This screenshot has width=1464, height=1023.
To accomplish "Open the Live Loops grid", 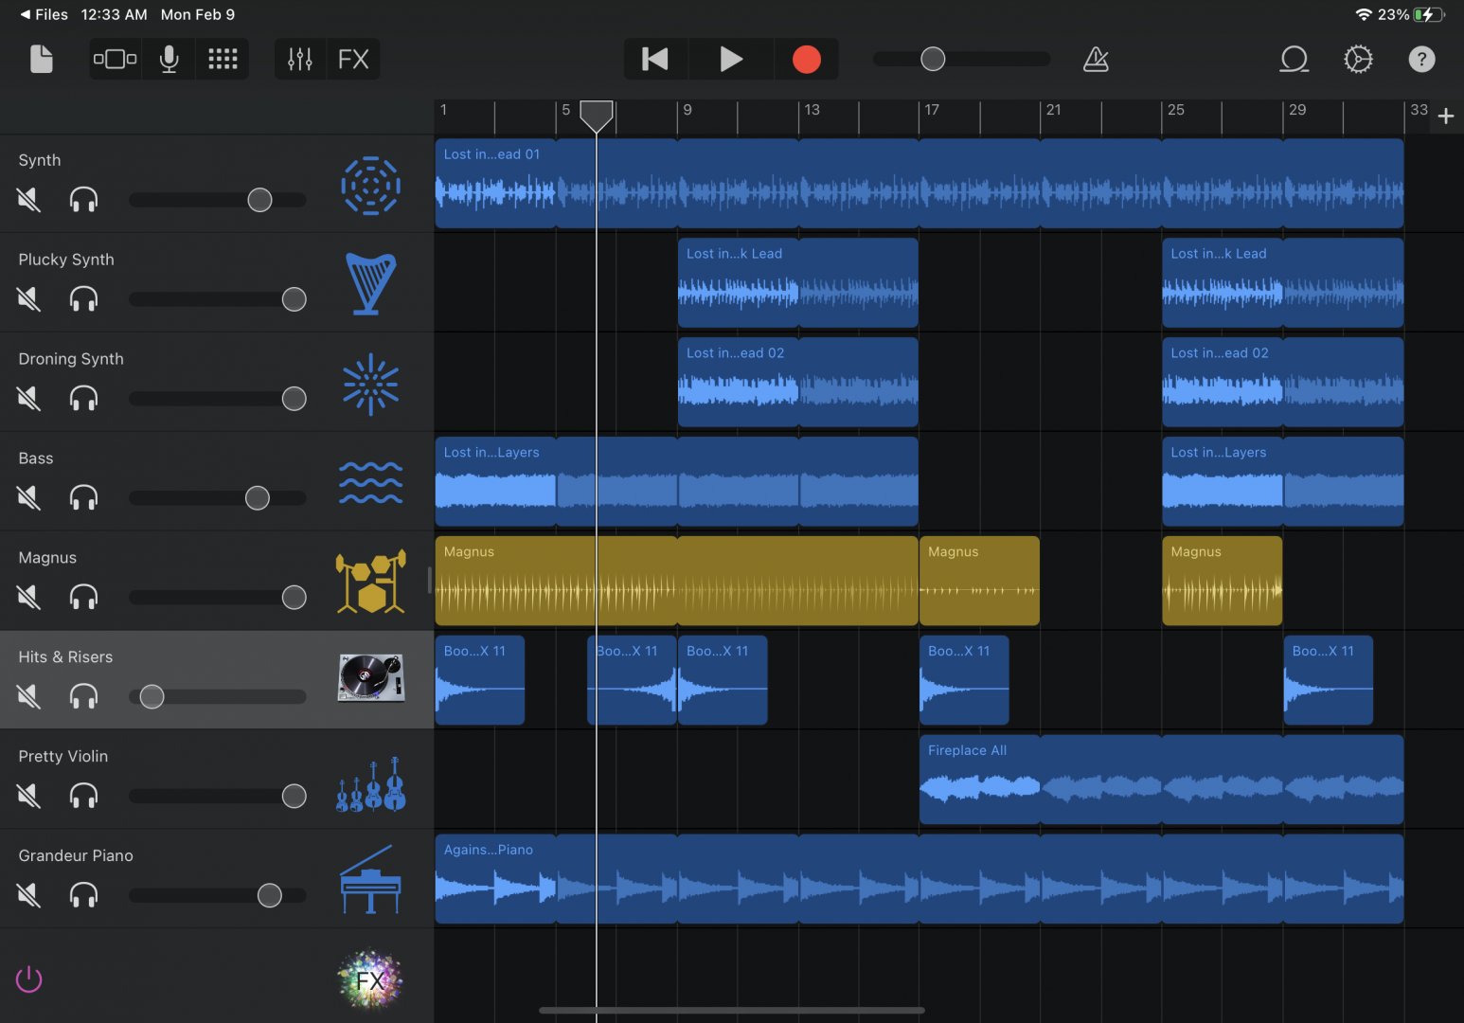I will point(223,59).
